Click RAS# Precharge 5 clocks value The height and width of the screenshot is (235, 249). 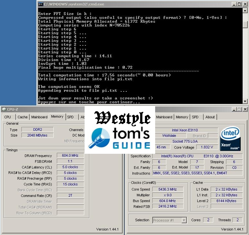70,178
